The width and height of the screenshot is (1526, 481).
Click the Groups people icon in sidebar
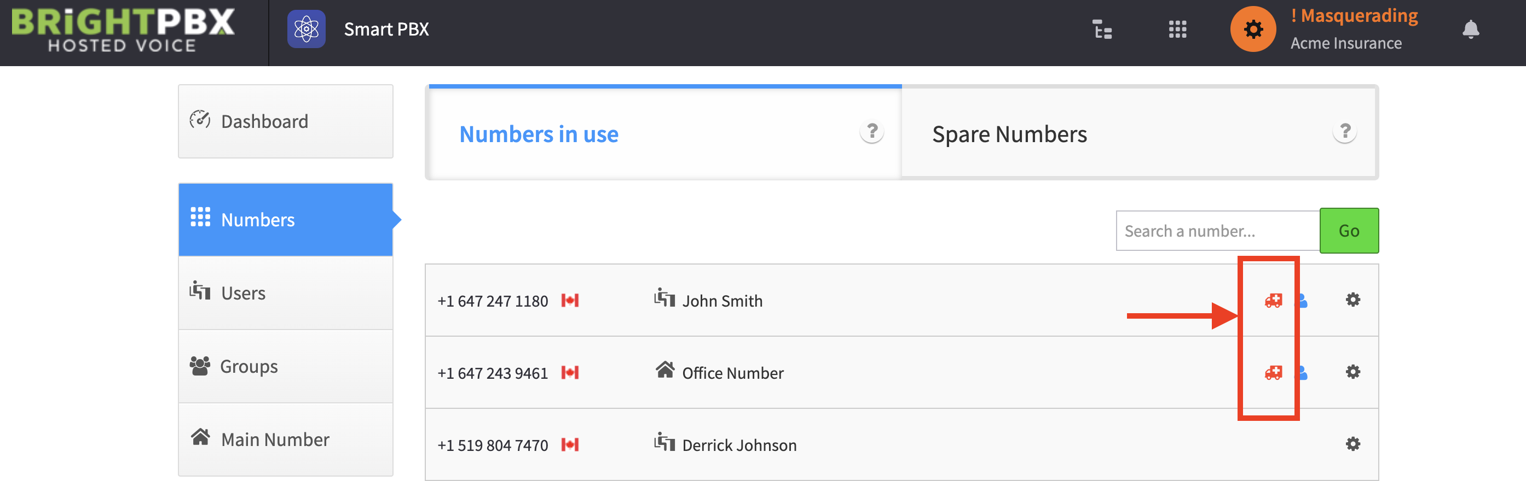(x=200, y=366)
